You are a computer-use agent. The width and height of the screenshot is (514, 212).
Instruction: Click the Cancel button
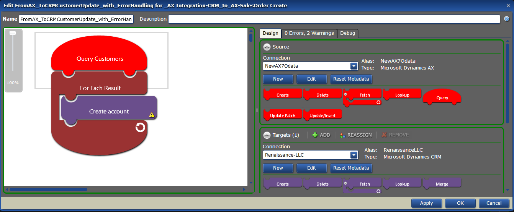click(x=493, y=203)
